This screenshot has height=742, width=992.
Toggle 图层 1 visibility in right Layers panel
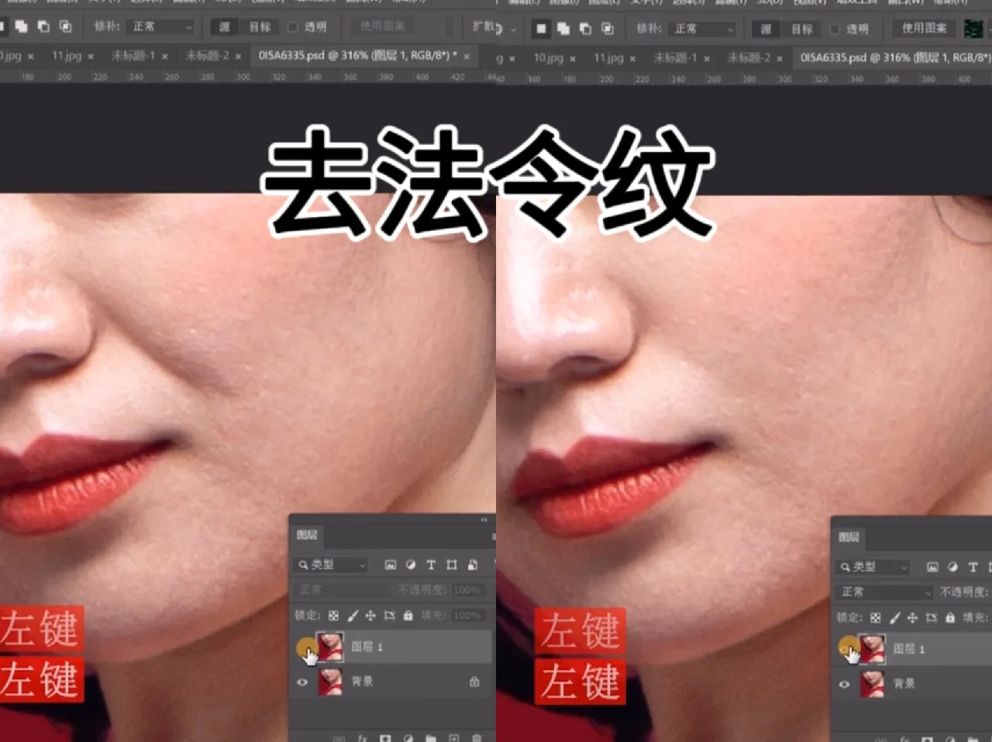846,648
